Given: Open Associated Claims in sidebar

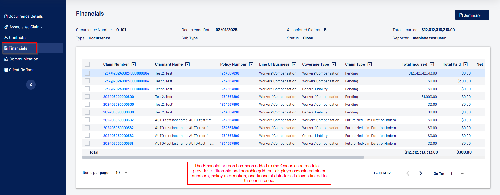Looking at the screenshot, I should click(26, 27).
